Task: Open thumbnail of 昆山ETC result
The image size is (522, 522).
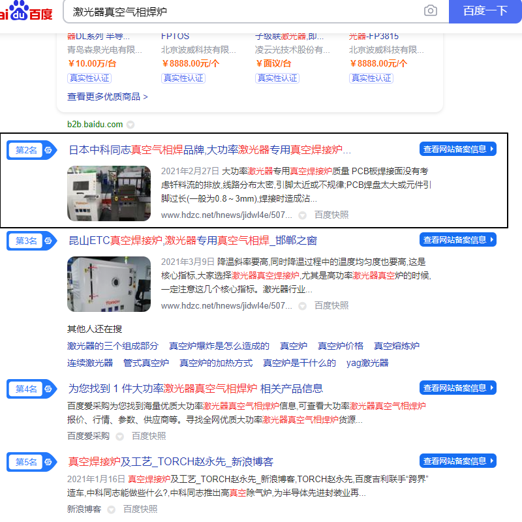Action: point(109,284)
